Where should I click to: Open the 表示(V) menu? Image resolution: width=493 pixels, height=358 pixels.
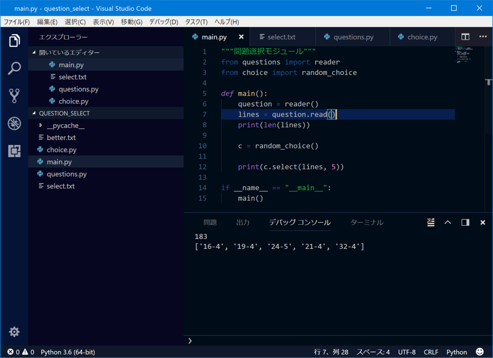pyautogui.click(x=103, y=22)
